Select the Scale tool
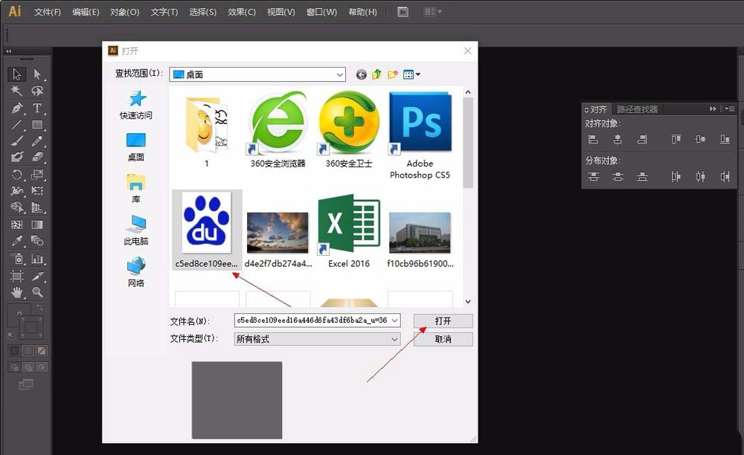Image resolution: width=744 pixels, height=455 pixels. pos(37,175)
